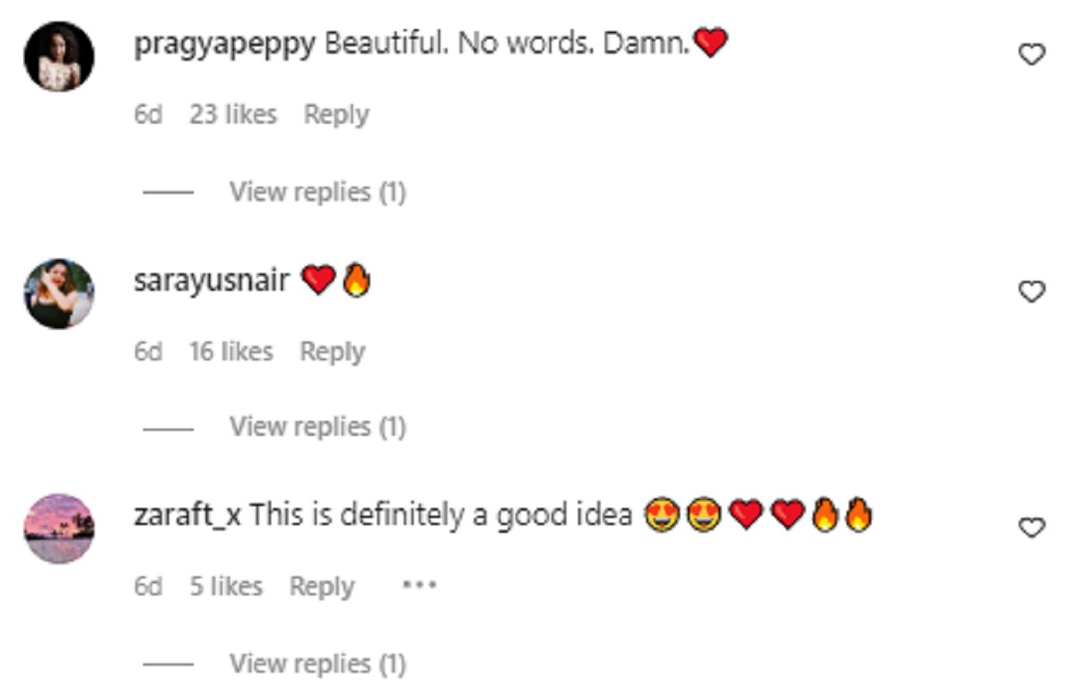Reply to zaraft_x's comment
1067x685 pixels.
click(x=322, y=587)
